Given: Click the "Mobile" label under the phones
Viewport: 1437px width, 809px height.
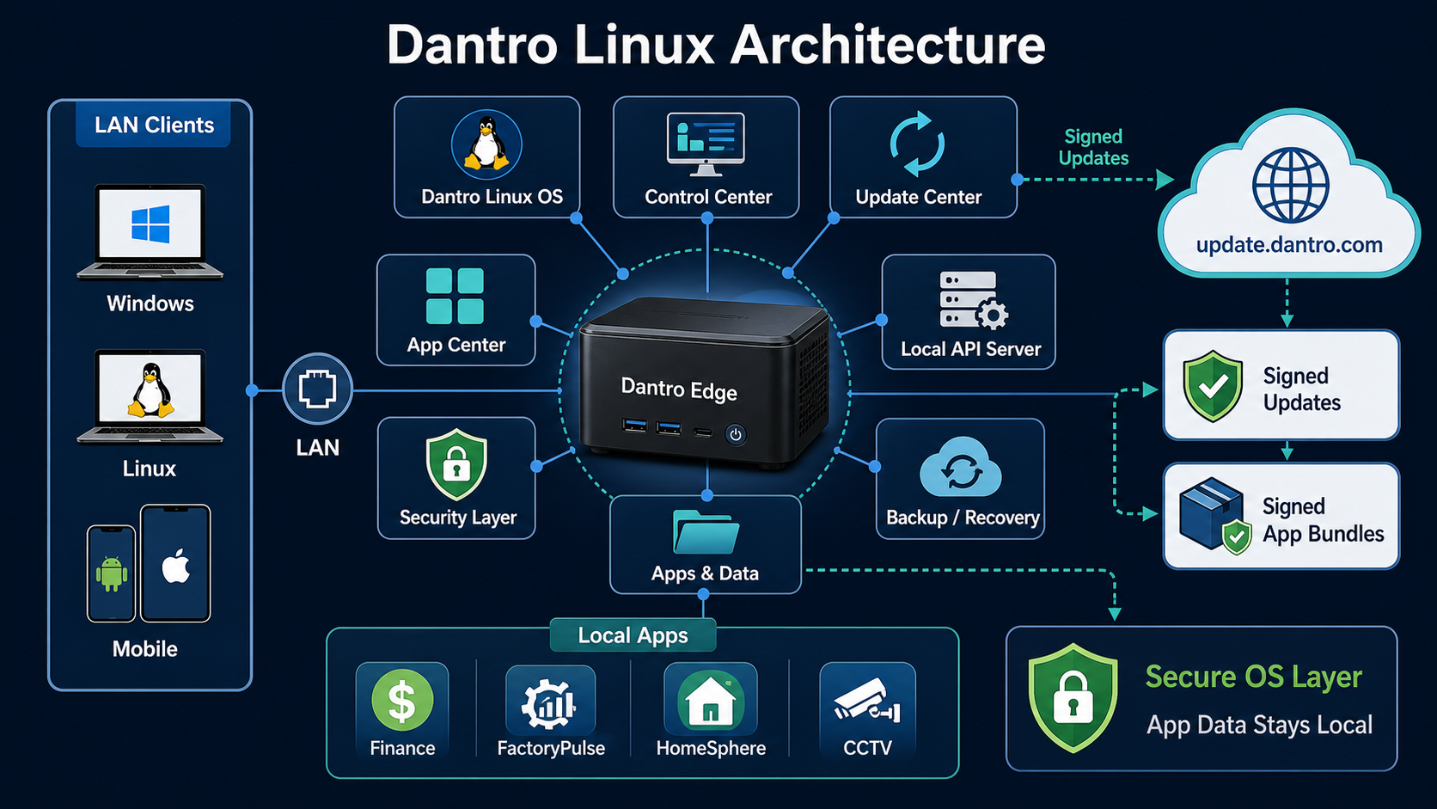Looking at the screenshot, I should tap(145, 649).
